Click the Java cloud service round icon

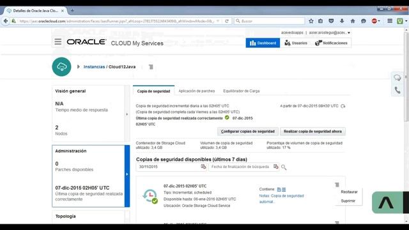pos(61,66)
